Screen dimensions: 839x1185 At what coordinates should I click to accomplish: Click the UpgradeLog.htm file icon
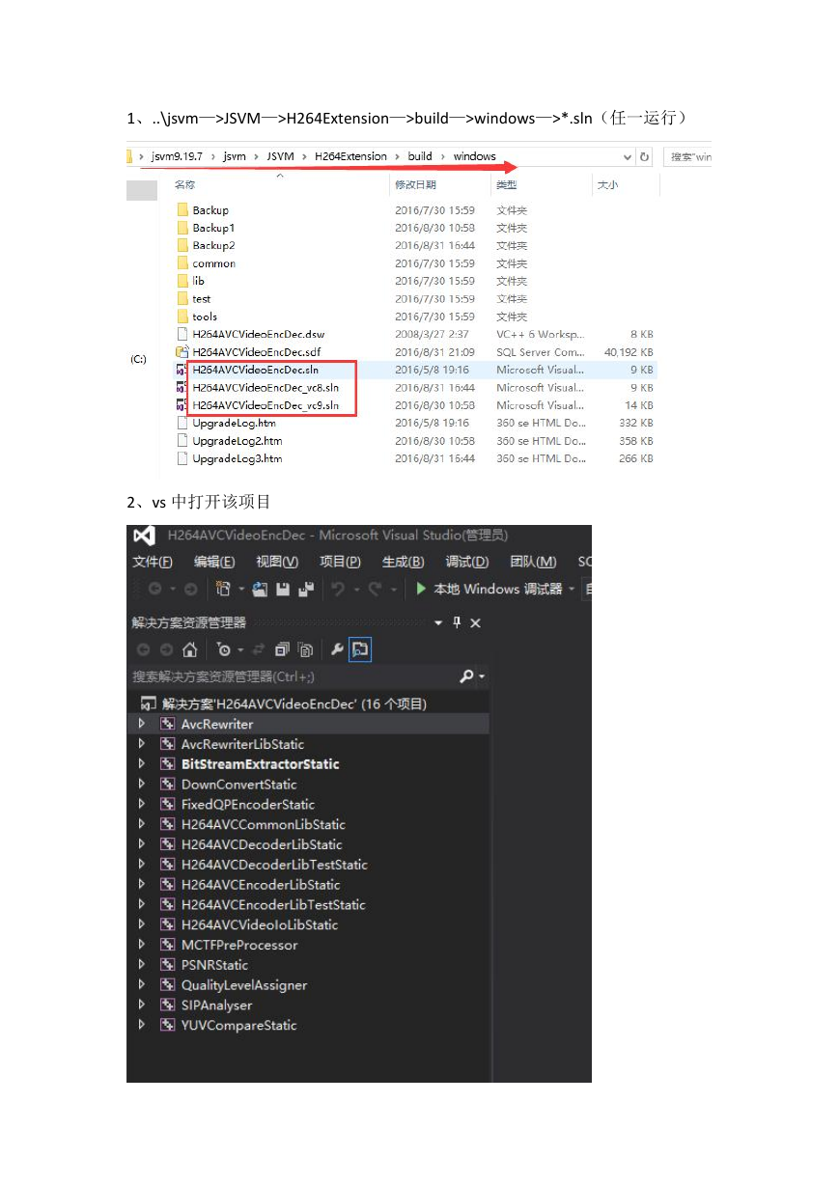point(183,423)
